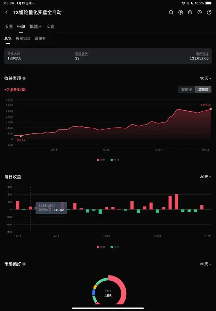Open the 跟单者 sub-tab
The image size is (216, 311).
(40, 38)
